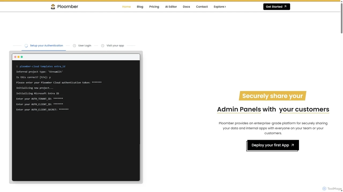The height and width of the screenshot is (192, 343).
Task: Click the 'ploomber-cloud templates entra_id' command
Action: pos(42,66)
